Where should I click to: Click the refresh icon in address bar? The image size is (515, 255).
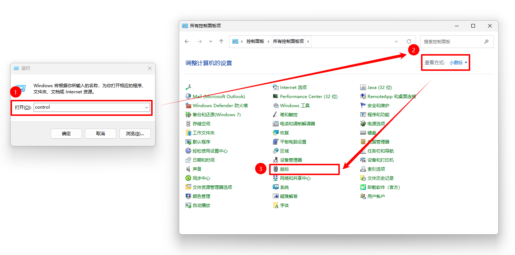click(409, 41)
